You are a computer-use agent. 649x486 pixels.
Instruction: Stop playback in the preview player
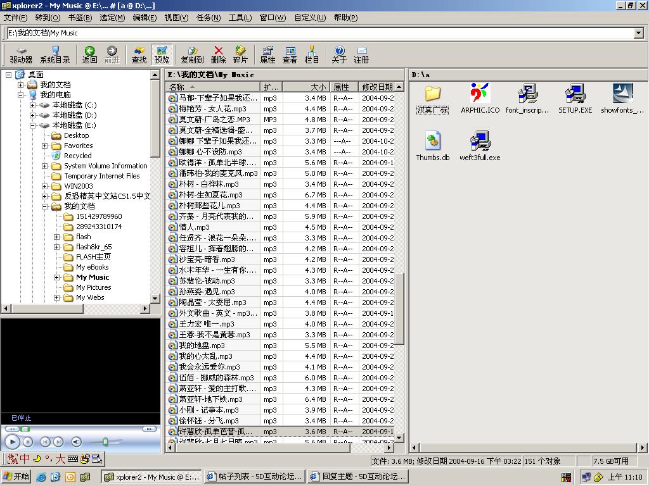tap(28, 442)
